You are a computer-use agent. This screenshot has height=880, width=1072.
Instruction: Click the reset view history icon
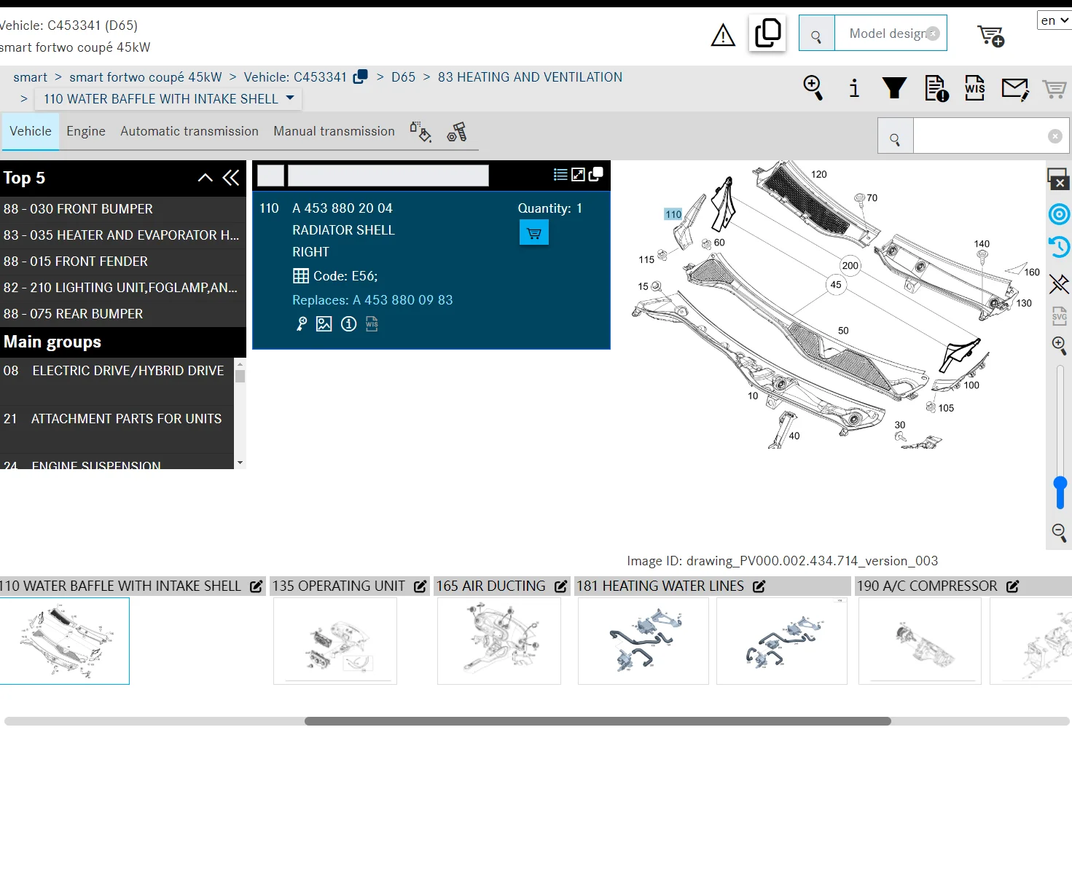click(1059, 247)
